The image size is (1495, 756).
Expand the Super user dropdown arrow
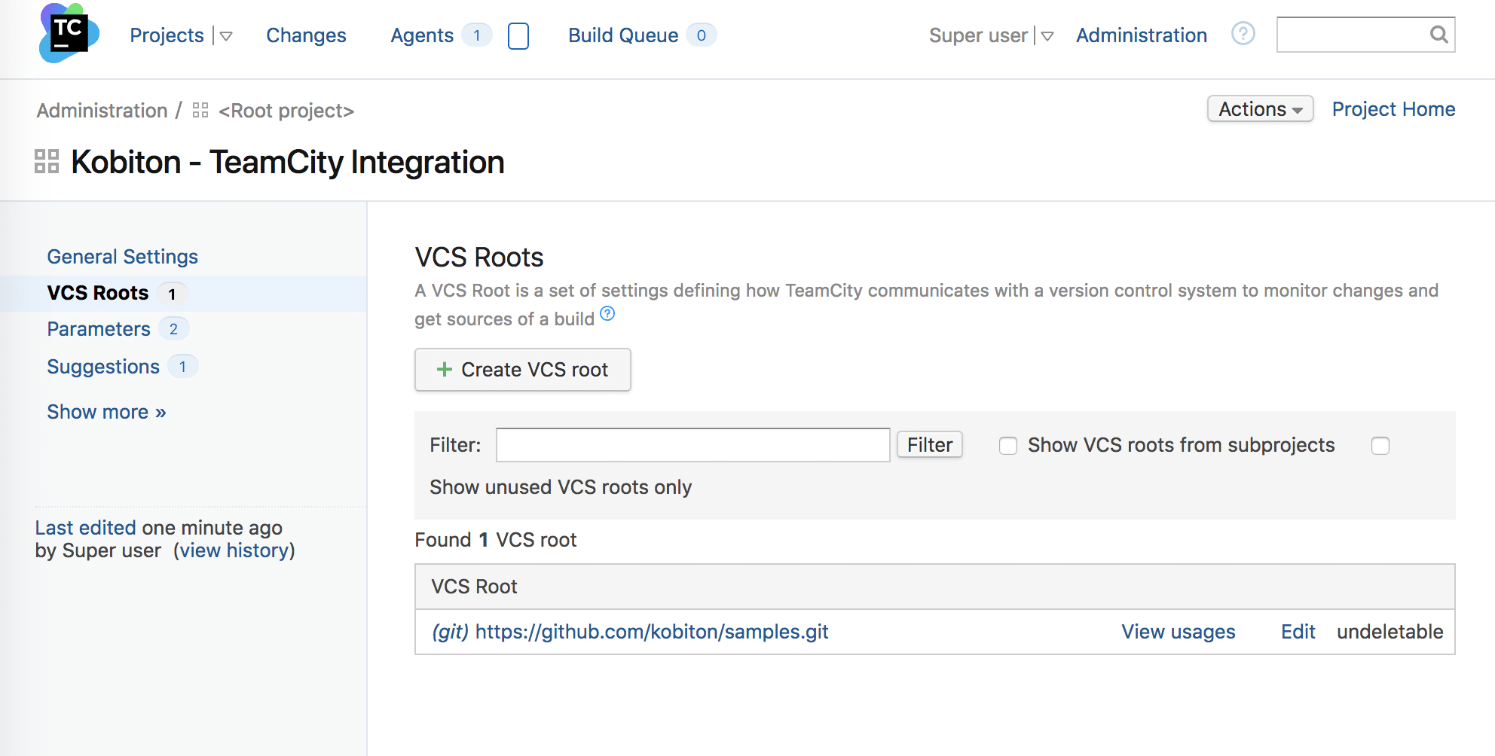coord(1047,36)
